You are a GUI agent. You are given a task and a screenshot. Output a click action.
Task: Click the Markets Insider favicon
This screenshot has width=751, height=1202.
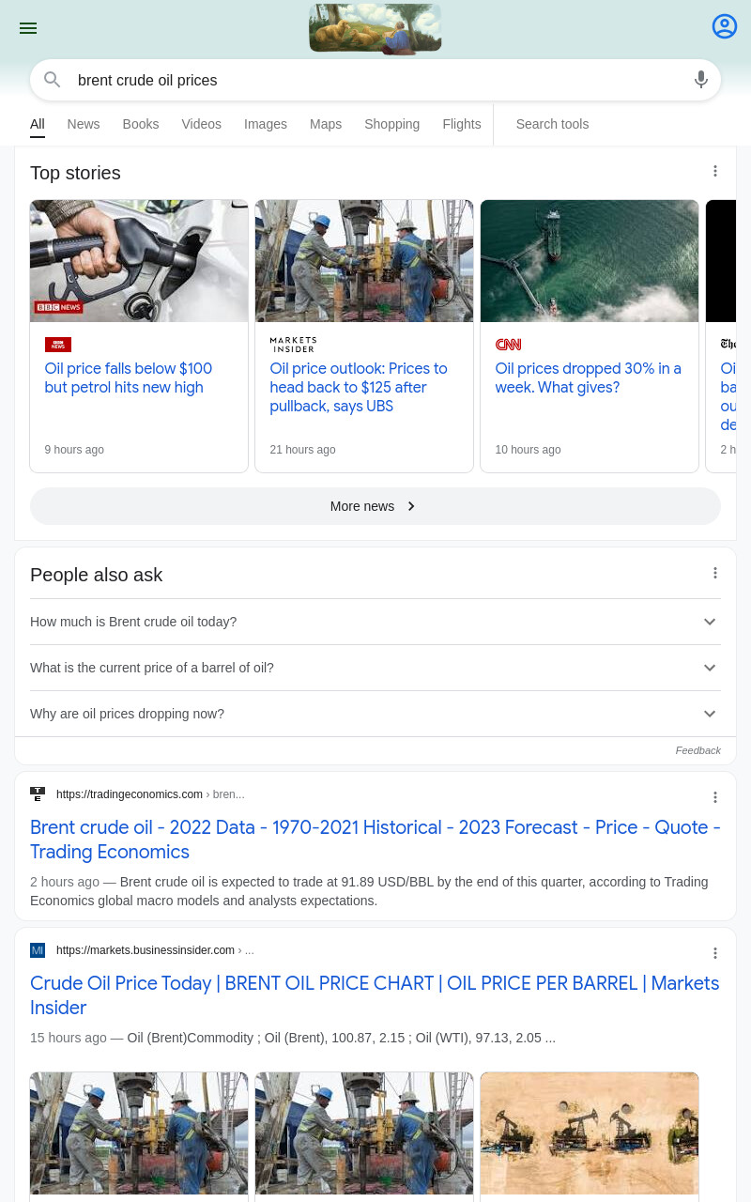(38, 950)
